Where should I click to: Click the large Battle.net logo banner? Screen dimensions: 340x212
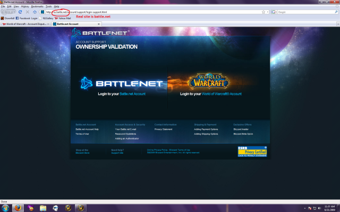[x=122, y=83]
